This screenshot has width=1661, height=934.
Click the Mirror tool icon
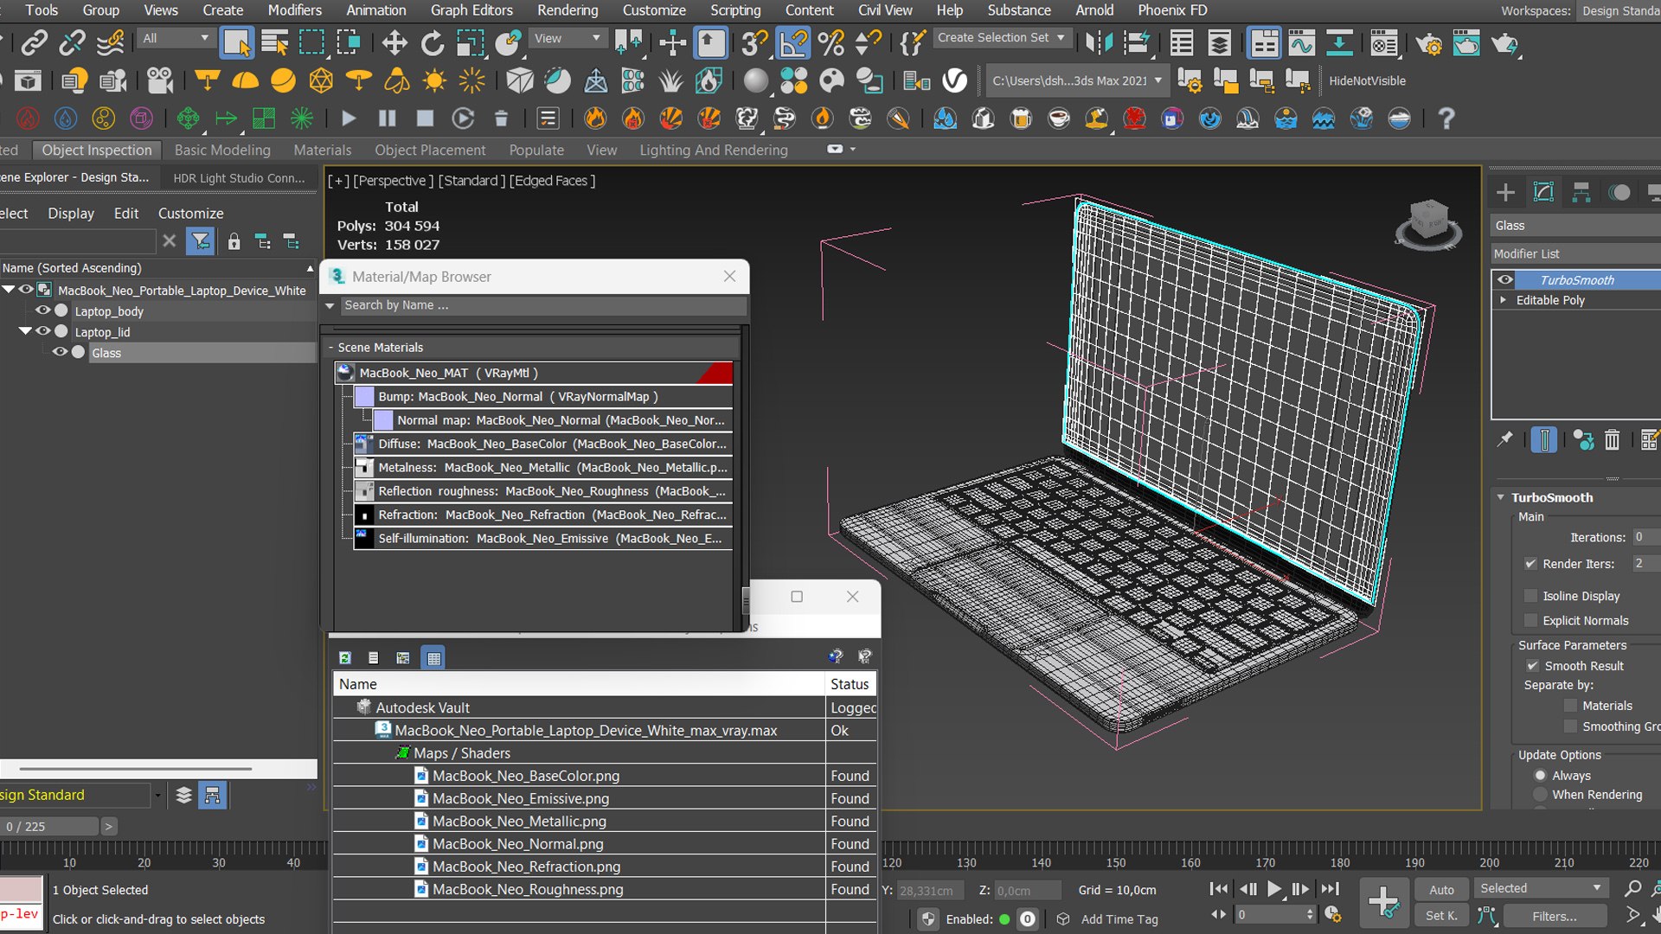tap(1098, 42)
